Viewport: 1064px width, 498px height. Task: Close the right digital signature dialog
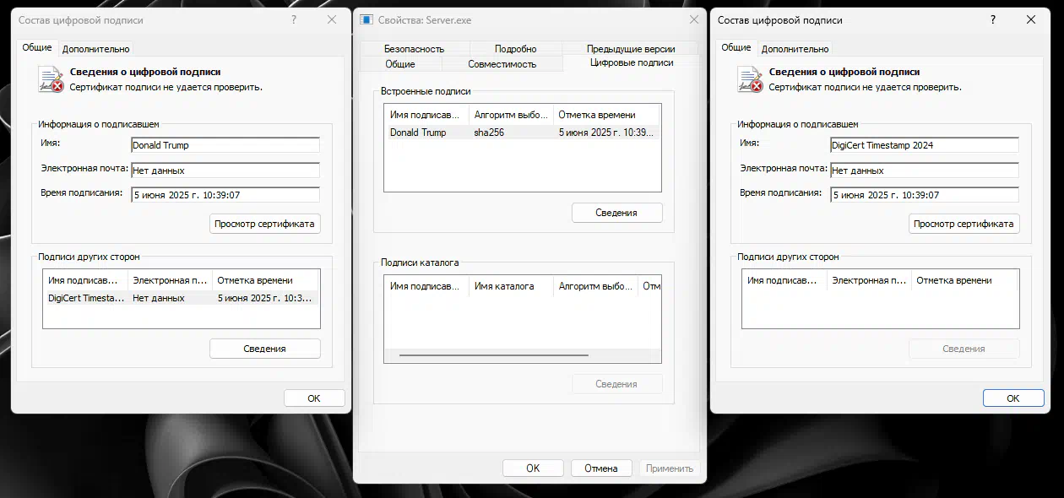point(1031,19)
